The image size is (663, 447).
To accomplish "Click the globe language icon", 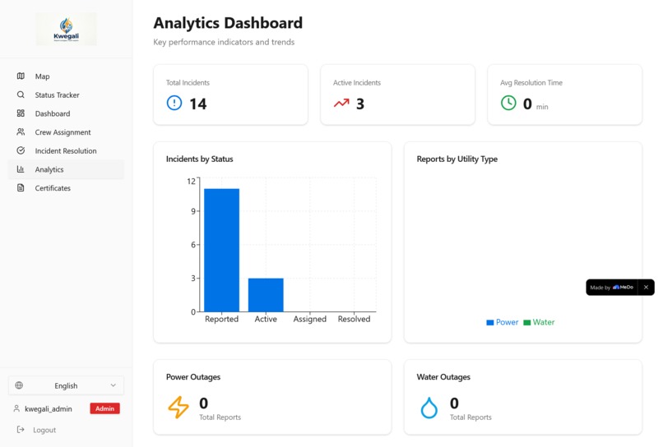I will pyautogui.click(x=19, y=385).
